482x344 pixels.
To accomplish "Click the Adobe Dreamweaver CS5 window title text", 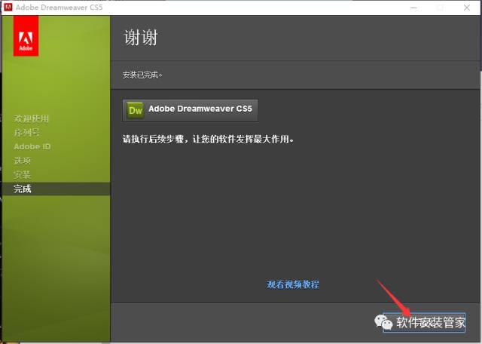I will tap(59, 7).
